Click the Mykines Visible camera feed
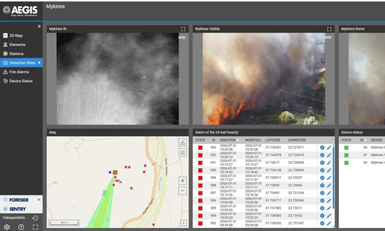 point(263,79)
